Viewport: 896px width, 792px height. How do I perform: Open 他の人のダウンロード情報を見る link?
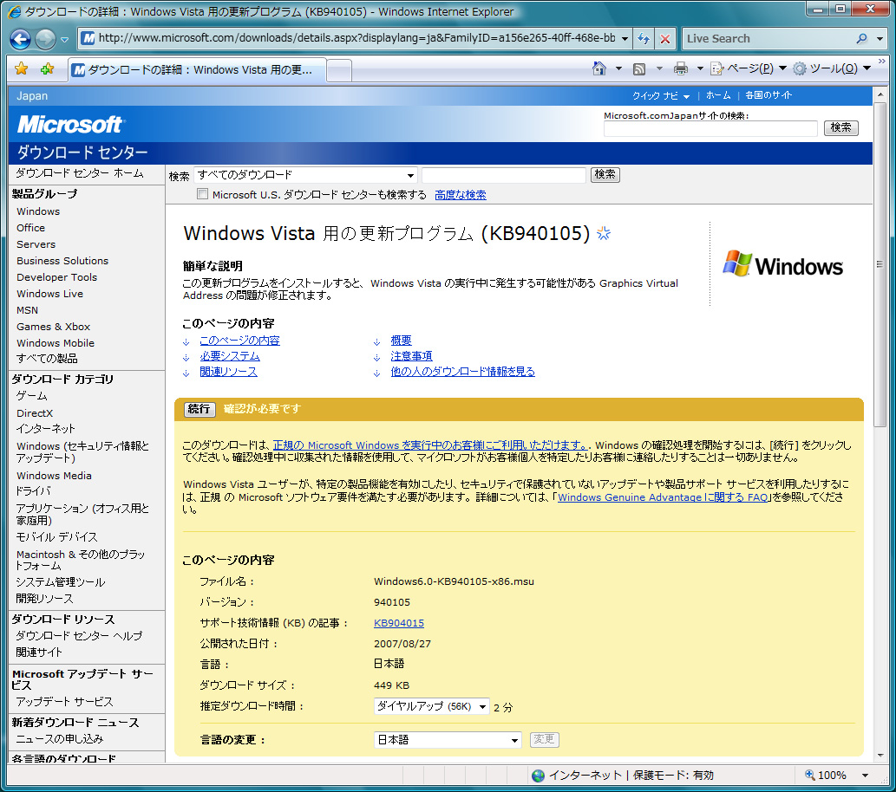pos(463,372)
